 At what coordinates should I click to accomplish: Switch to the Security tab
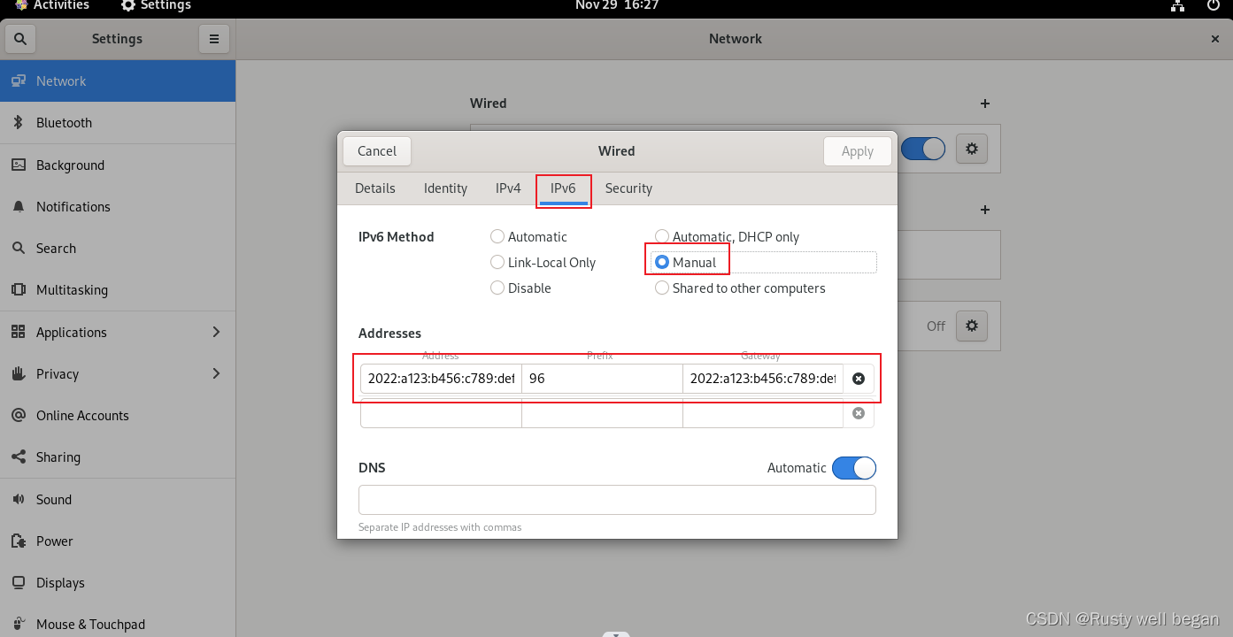click(628, 188)
